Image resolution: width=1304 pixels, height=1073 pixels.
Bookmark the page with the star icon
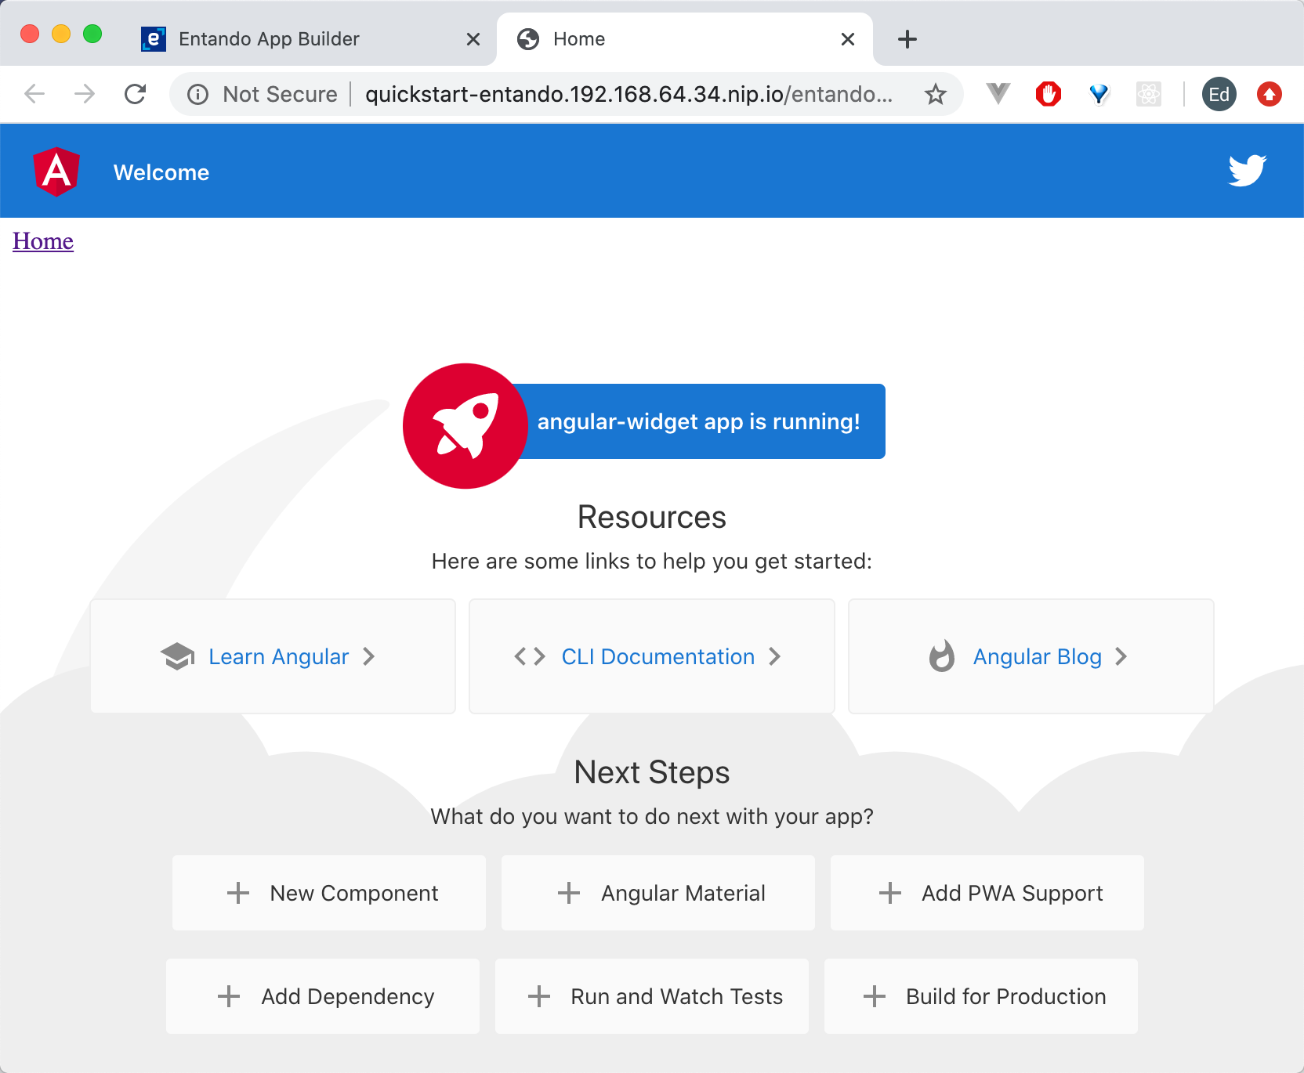coord(935,94)
